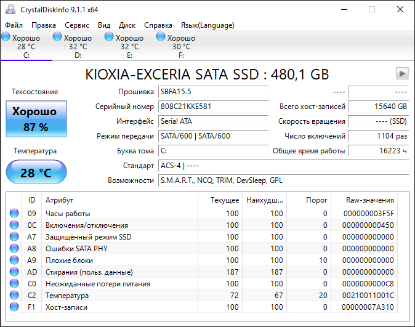Viewport: 415px width, 327px height.
Task: Click power-on count value 1104 раз
Action: 379,136
